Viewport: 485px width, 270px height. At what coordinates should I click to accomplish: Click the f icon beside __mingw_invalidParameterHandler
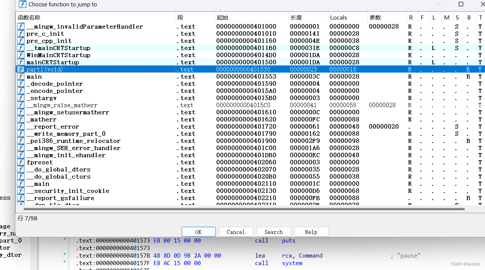(x=20, y=26)
